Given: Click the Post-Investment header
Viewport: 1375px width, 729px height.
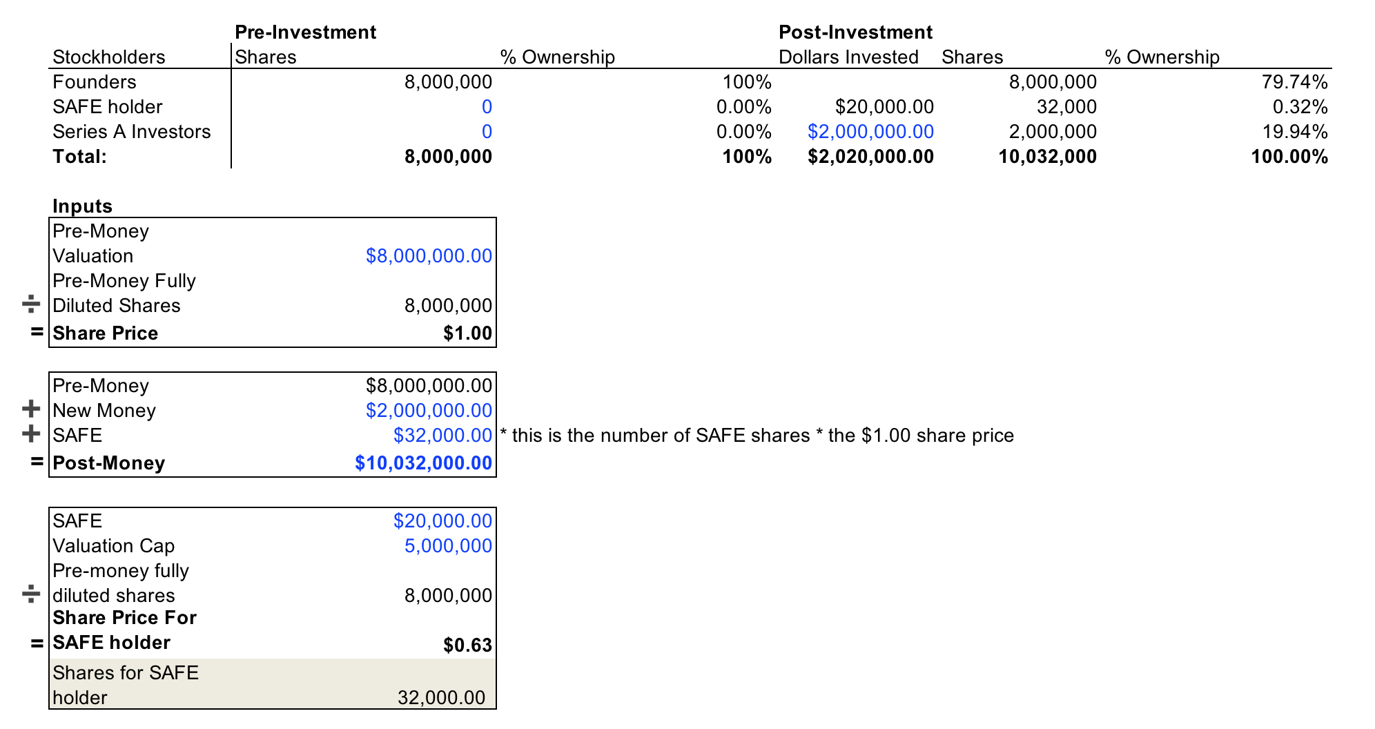Looking at the screenshot, I should [x=855, y=32].
